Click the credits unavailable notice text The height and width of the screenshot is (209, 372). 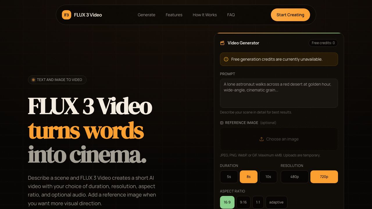point(277,59)
